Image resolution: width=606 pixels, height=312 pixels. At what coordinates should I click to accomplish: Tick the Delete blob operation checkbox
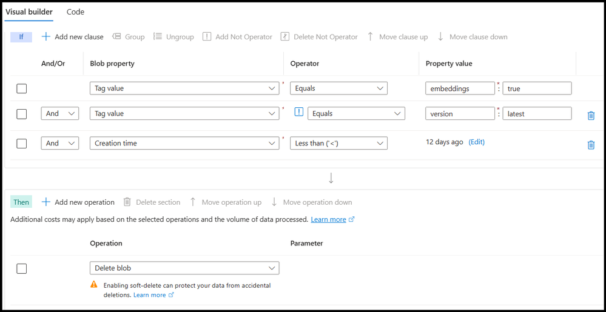click(x=22, y=268)
